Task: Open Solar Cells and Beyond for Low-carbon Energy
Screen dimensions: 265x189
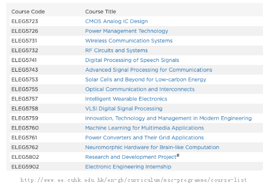Action: click(145, 79)
